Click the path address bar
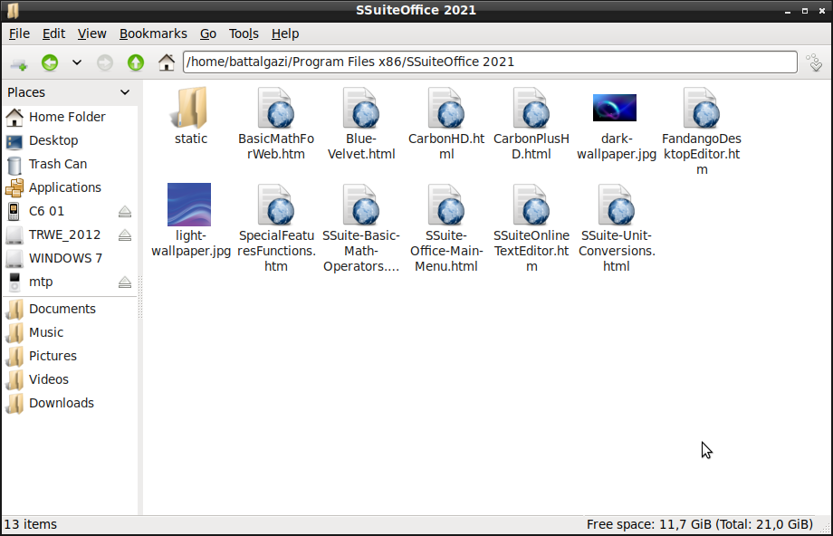 click(490, 62)
